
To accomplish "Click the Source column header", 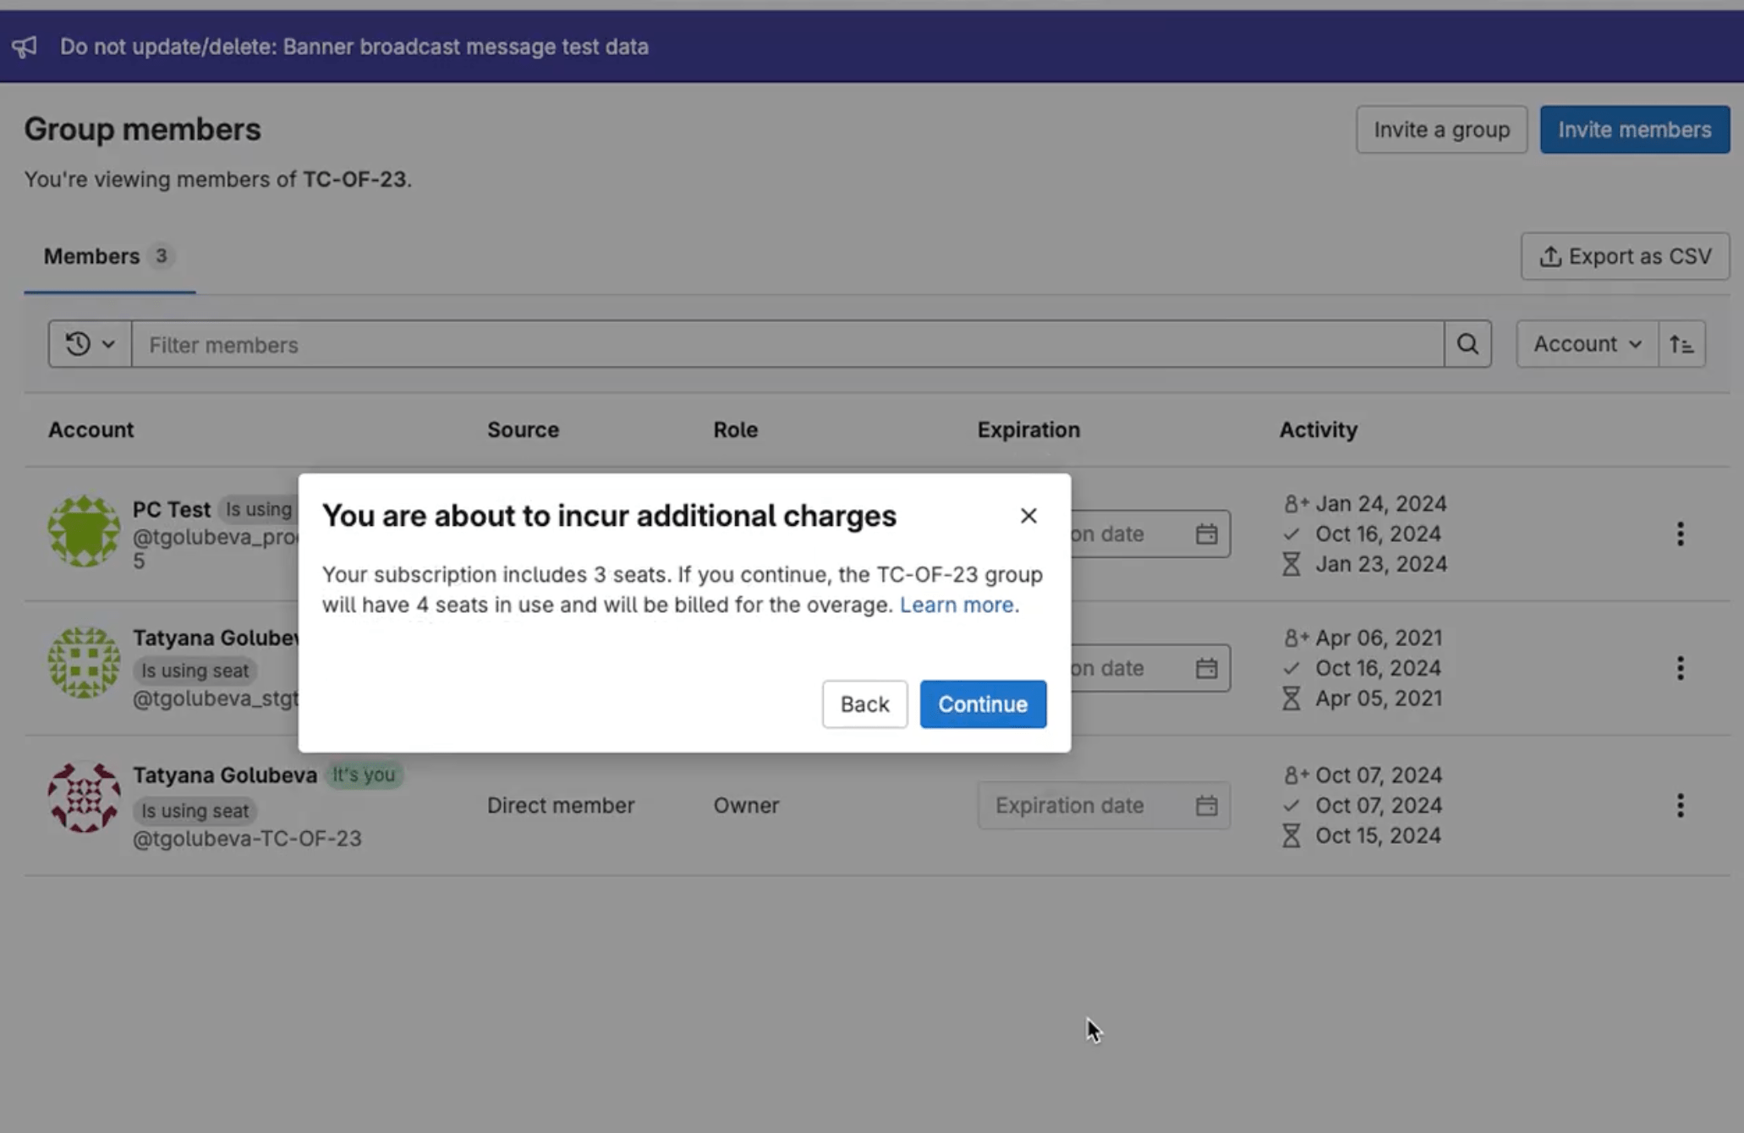I will 523,430.
